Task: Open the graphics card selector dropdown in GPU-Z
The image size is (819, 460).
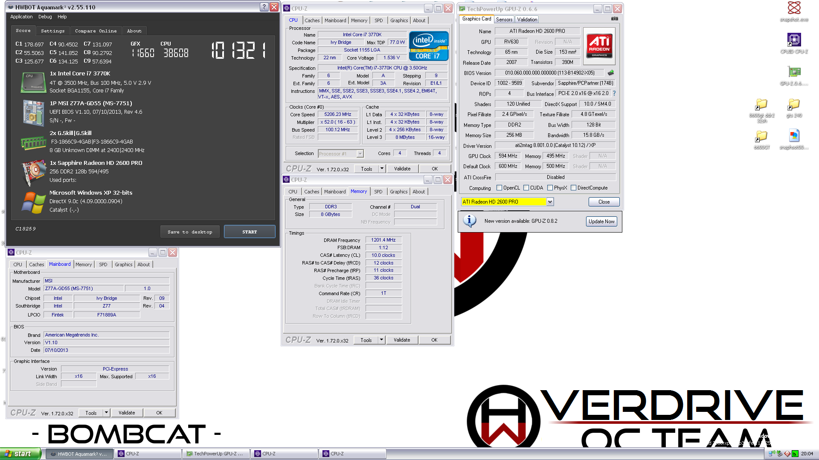Action: [x=550, y=202]
